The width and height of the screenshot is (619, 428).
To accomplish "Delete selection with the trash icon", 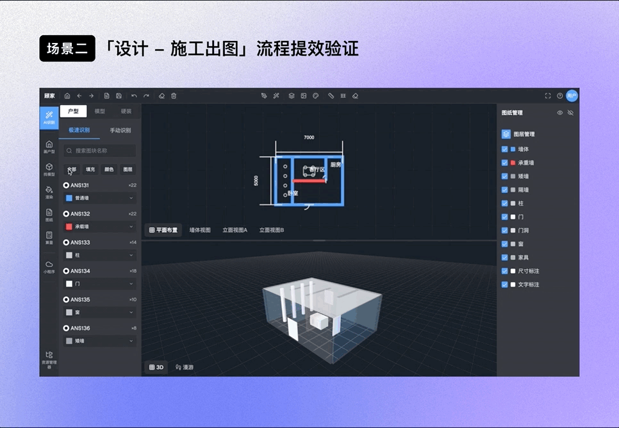I will click(x=174, y=96).
